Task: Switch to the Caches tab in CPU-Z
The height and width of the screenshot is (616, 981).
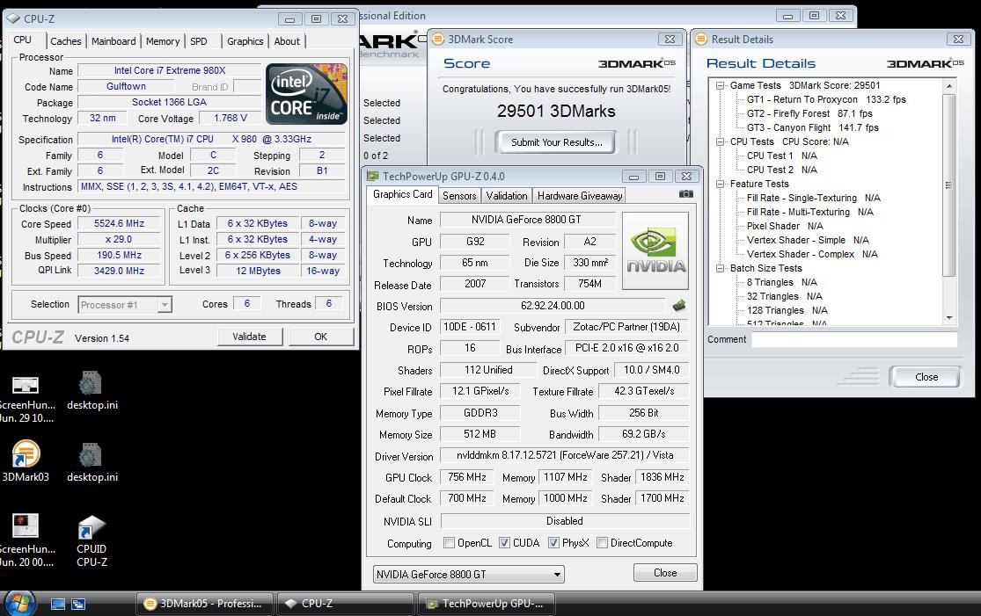Action: [x=66, y=41]
